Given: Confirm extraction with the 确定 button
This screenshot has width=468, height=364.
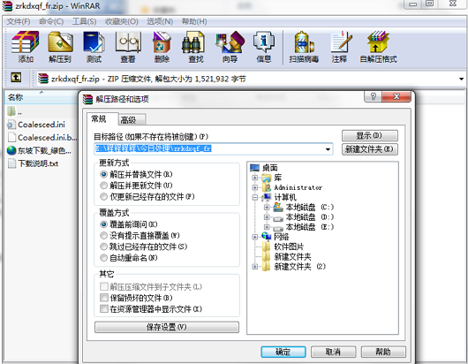Looking at the screenshot, I should pyautogui.click(x=283, y=352).
